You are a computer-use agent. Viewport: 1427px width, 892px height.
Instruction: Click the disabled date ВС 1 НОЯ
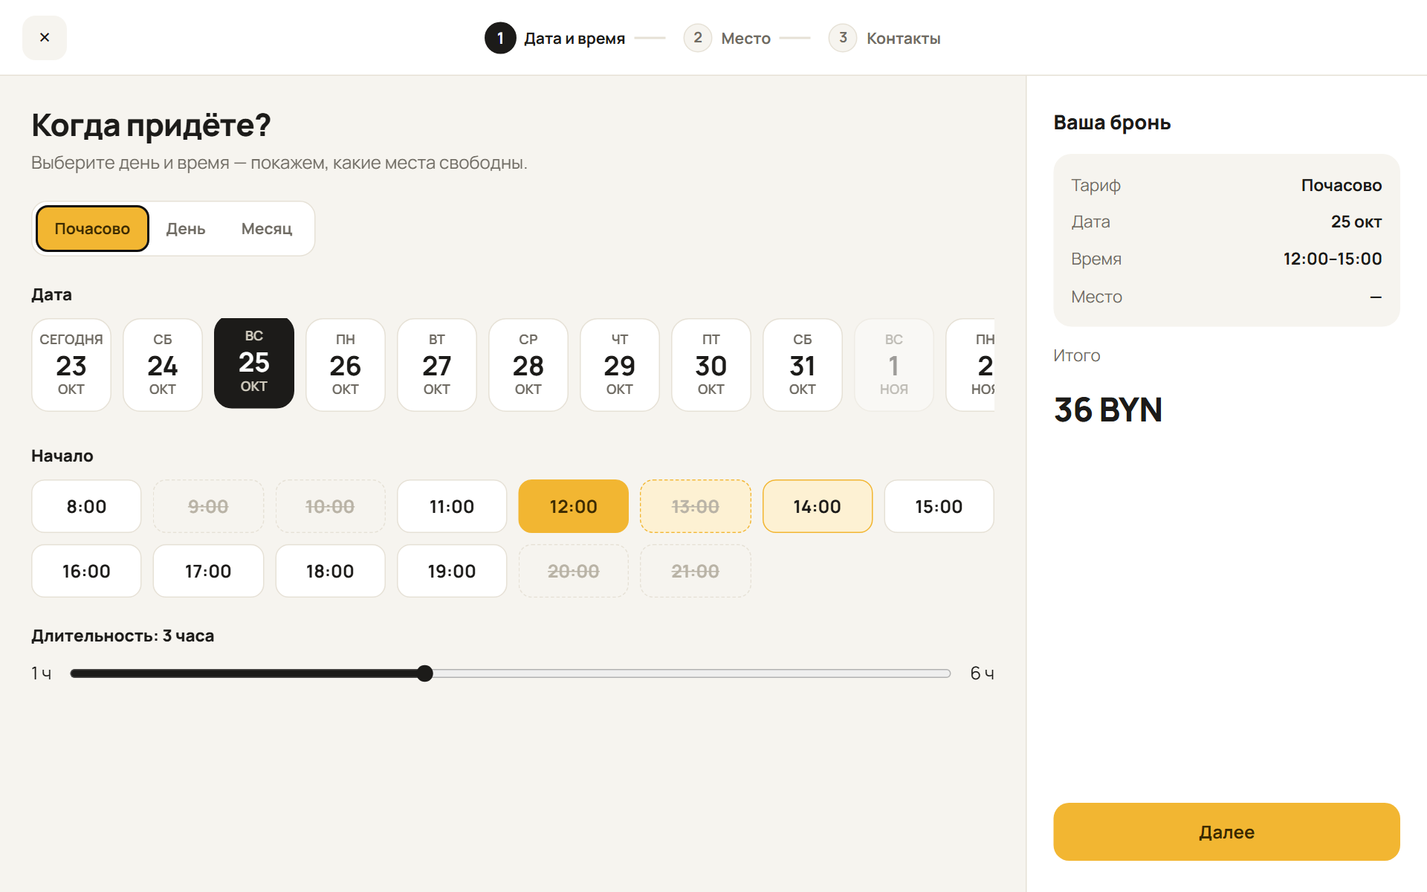click(894, 365)
